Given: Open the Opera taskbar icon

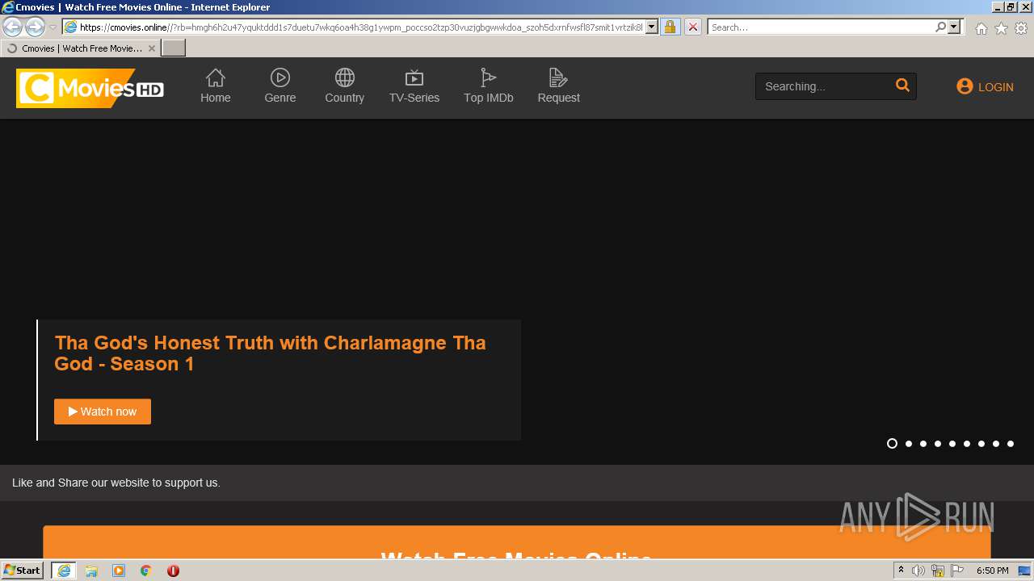Looking at the screenshot, I should (x=173, y=571).
